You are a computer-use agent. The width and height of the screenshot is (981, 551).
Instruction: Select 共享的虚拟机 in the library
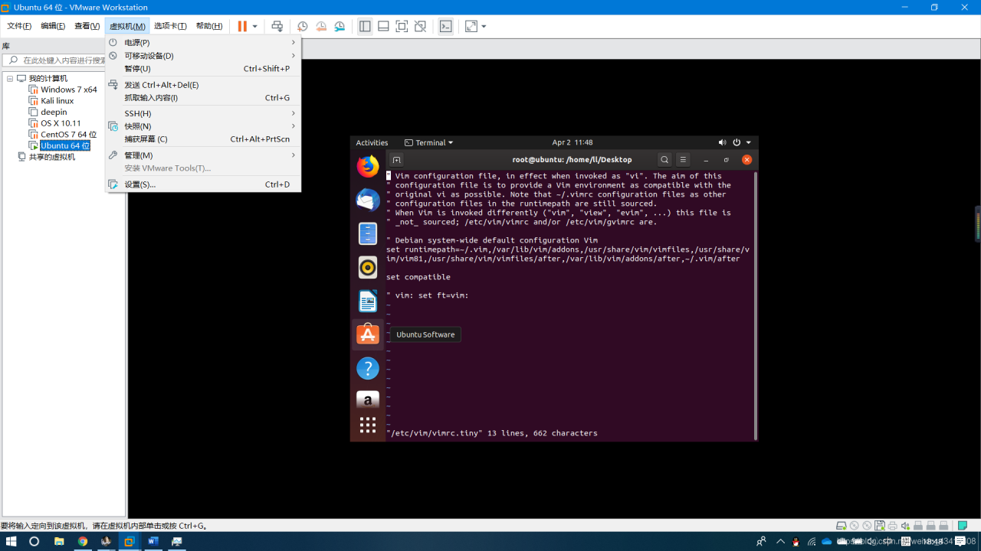52,157
